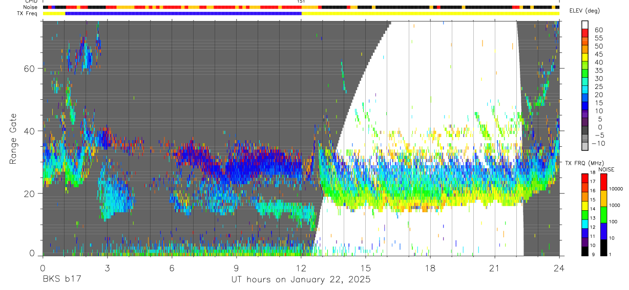
Task: Click the '18' label on TX FRQ colorbar
Action: pyautogui.click(x=593, y=173)
